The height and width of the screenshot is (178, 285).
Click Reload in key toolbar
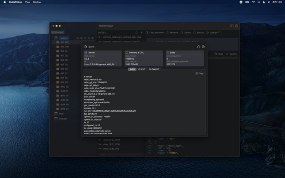[199, 33]
